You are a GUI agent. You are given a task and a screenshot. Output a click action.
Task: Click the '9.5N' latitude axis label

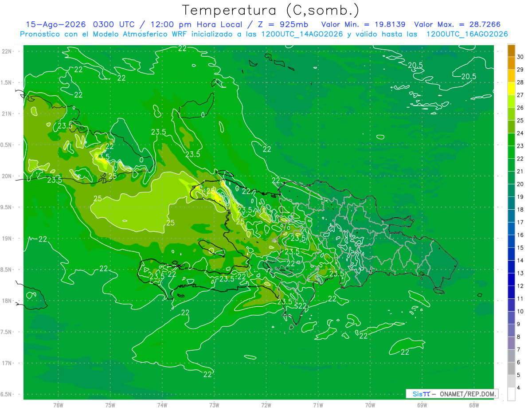[x=6, y=207]
